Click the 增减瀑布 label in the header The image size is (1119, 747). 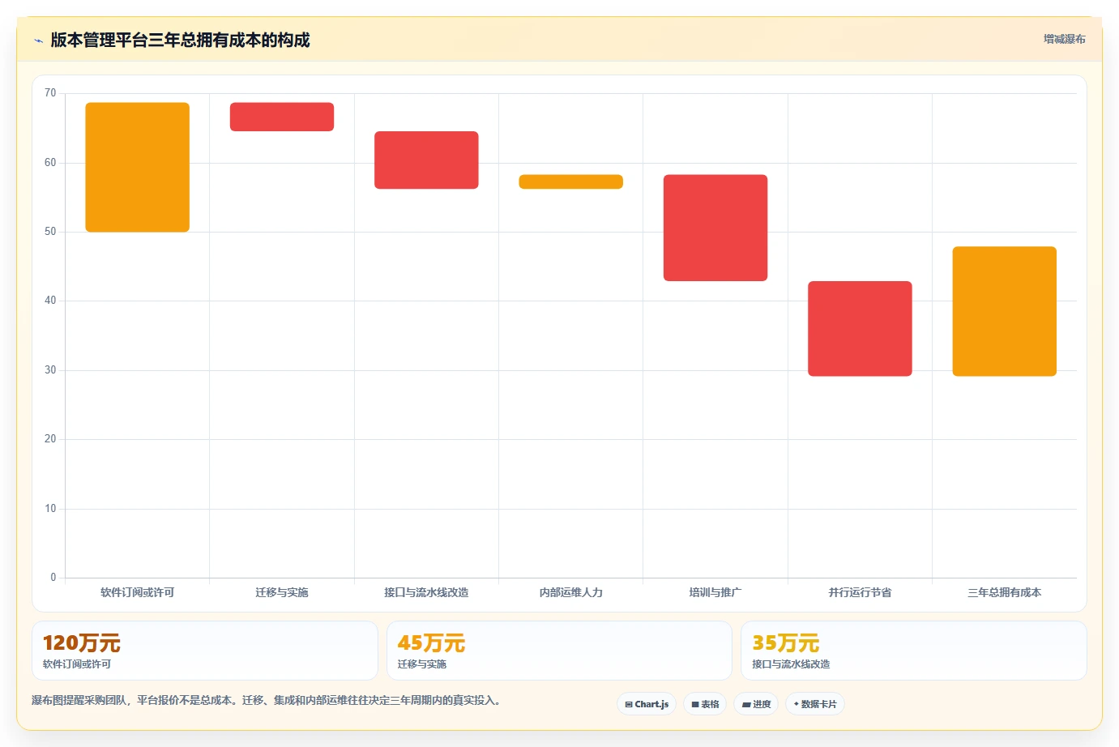[1064, 39]
